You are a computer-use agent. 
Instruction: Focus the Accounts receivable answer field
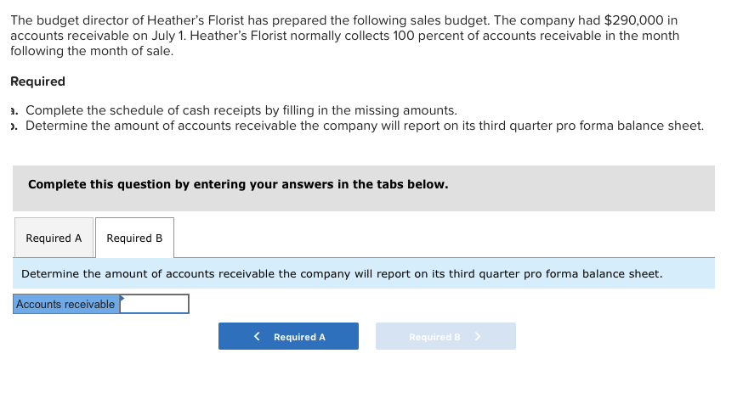click(x=154, y=304)
